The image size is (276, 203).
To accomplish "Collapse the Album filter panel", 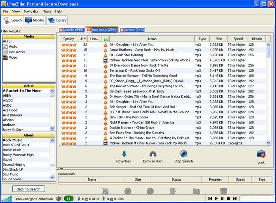I will click(52, 135).
